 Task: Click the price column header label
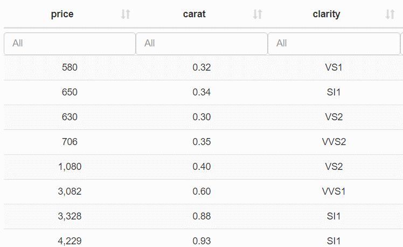(x=62, y=15)
